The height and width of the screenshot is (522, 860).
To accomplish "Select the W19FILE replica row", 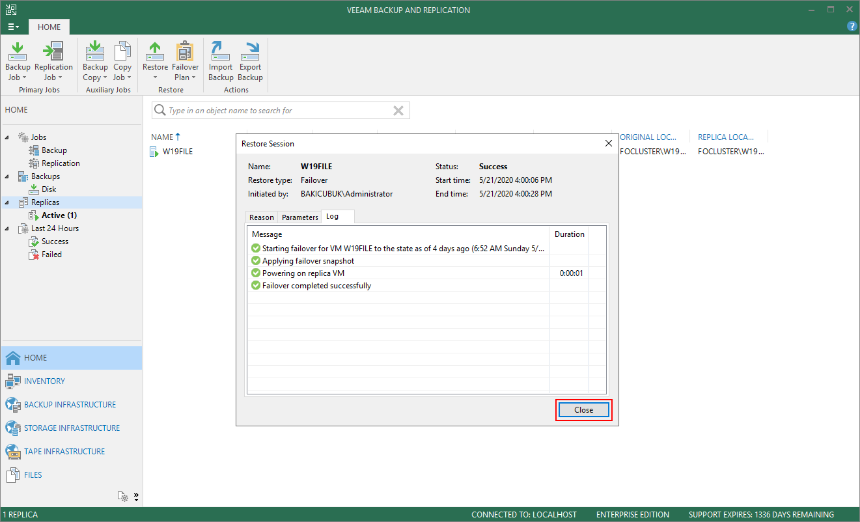I will click(178, 152).
